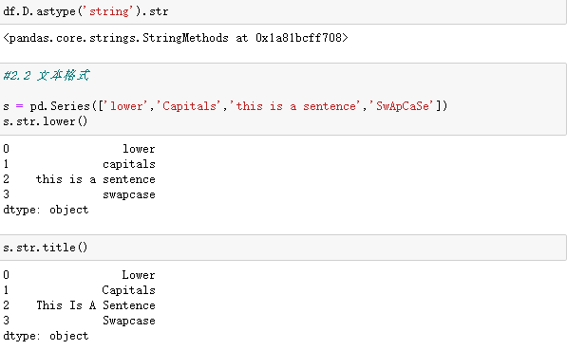Place cursor on s.str.lower() line

pos(46,121)
